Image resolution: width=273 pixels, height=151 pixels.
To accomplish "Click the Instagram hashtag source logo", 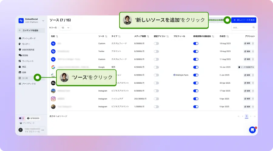I will pos(53,99).
